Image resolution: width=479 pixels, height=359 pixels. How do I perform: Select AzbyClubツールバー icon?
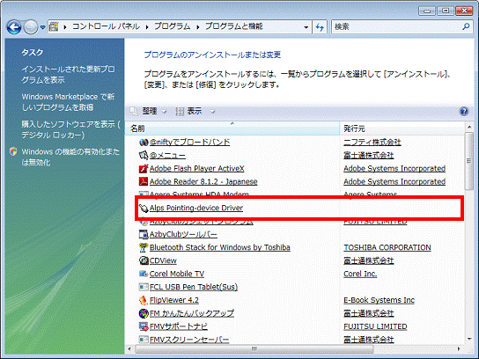(x=144, y=234)
